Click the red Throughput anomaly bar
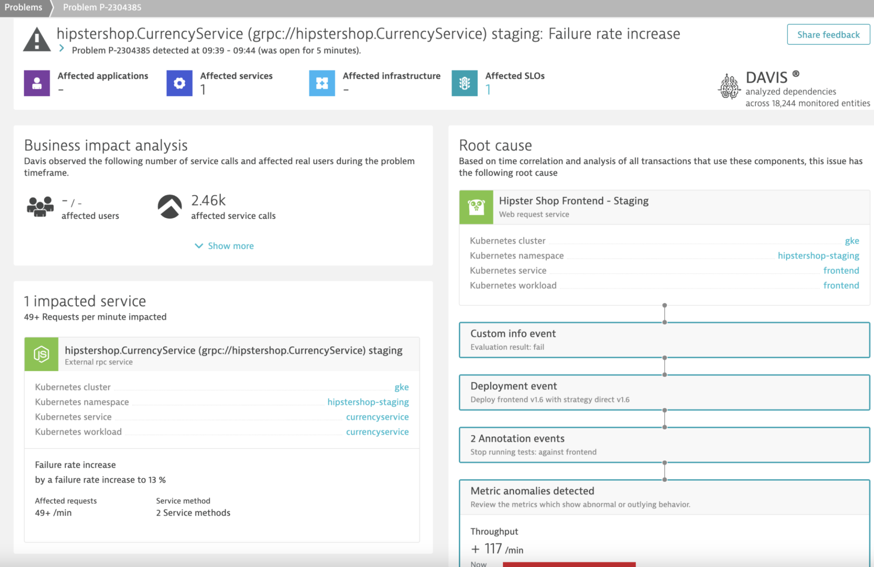Image resolution: width=874 pixels, height=567 pixels. [569, 564]
